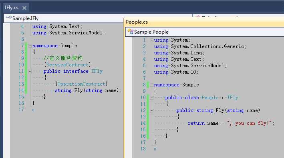Click 'public string Fly(string name)' in People.cs

pyautogui.click(x=218, y=110)
